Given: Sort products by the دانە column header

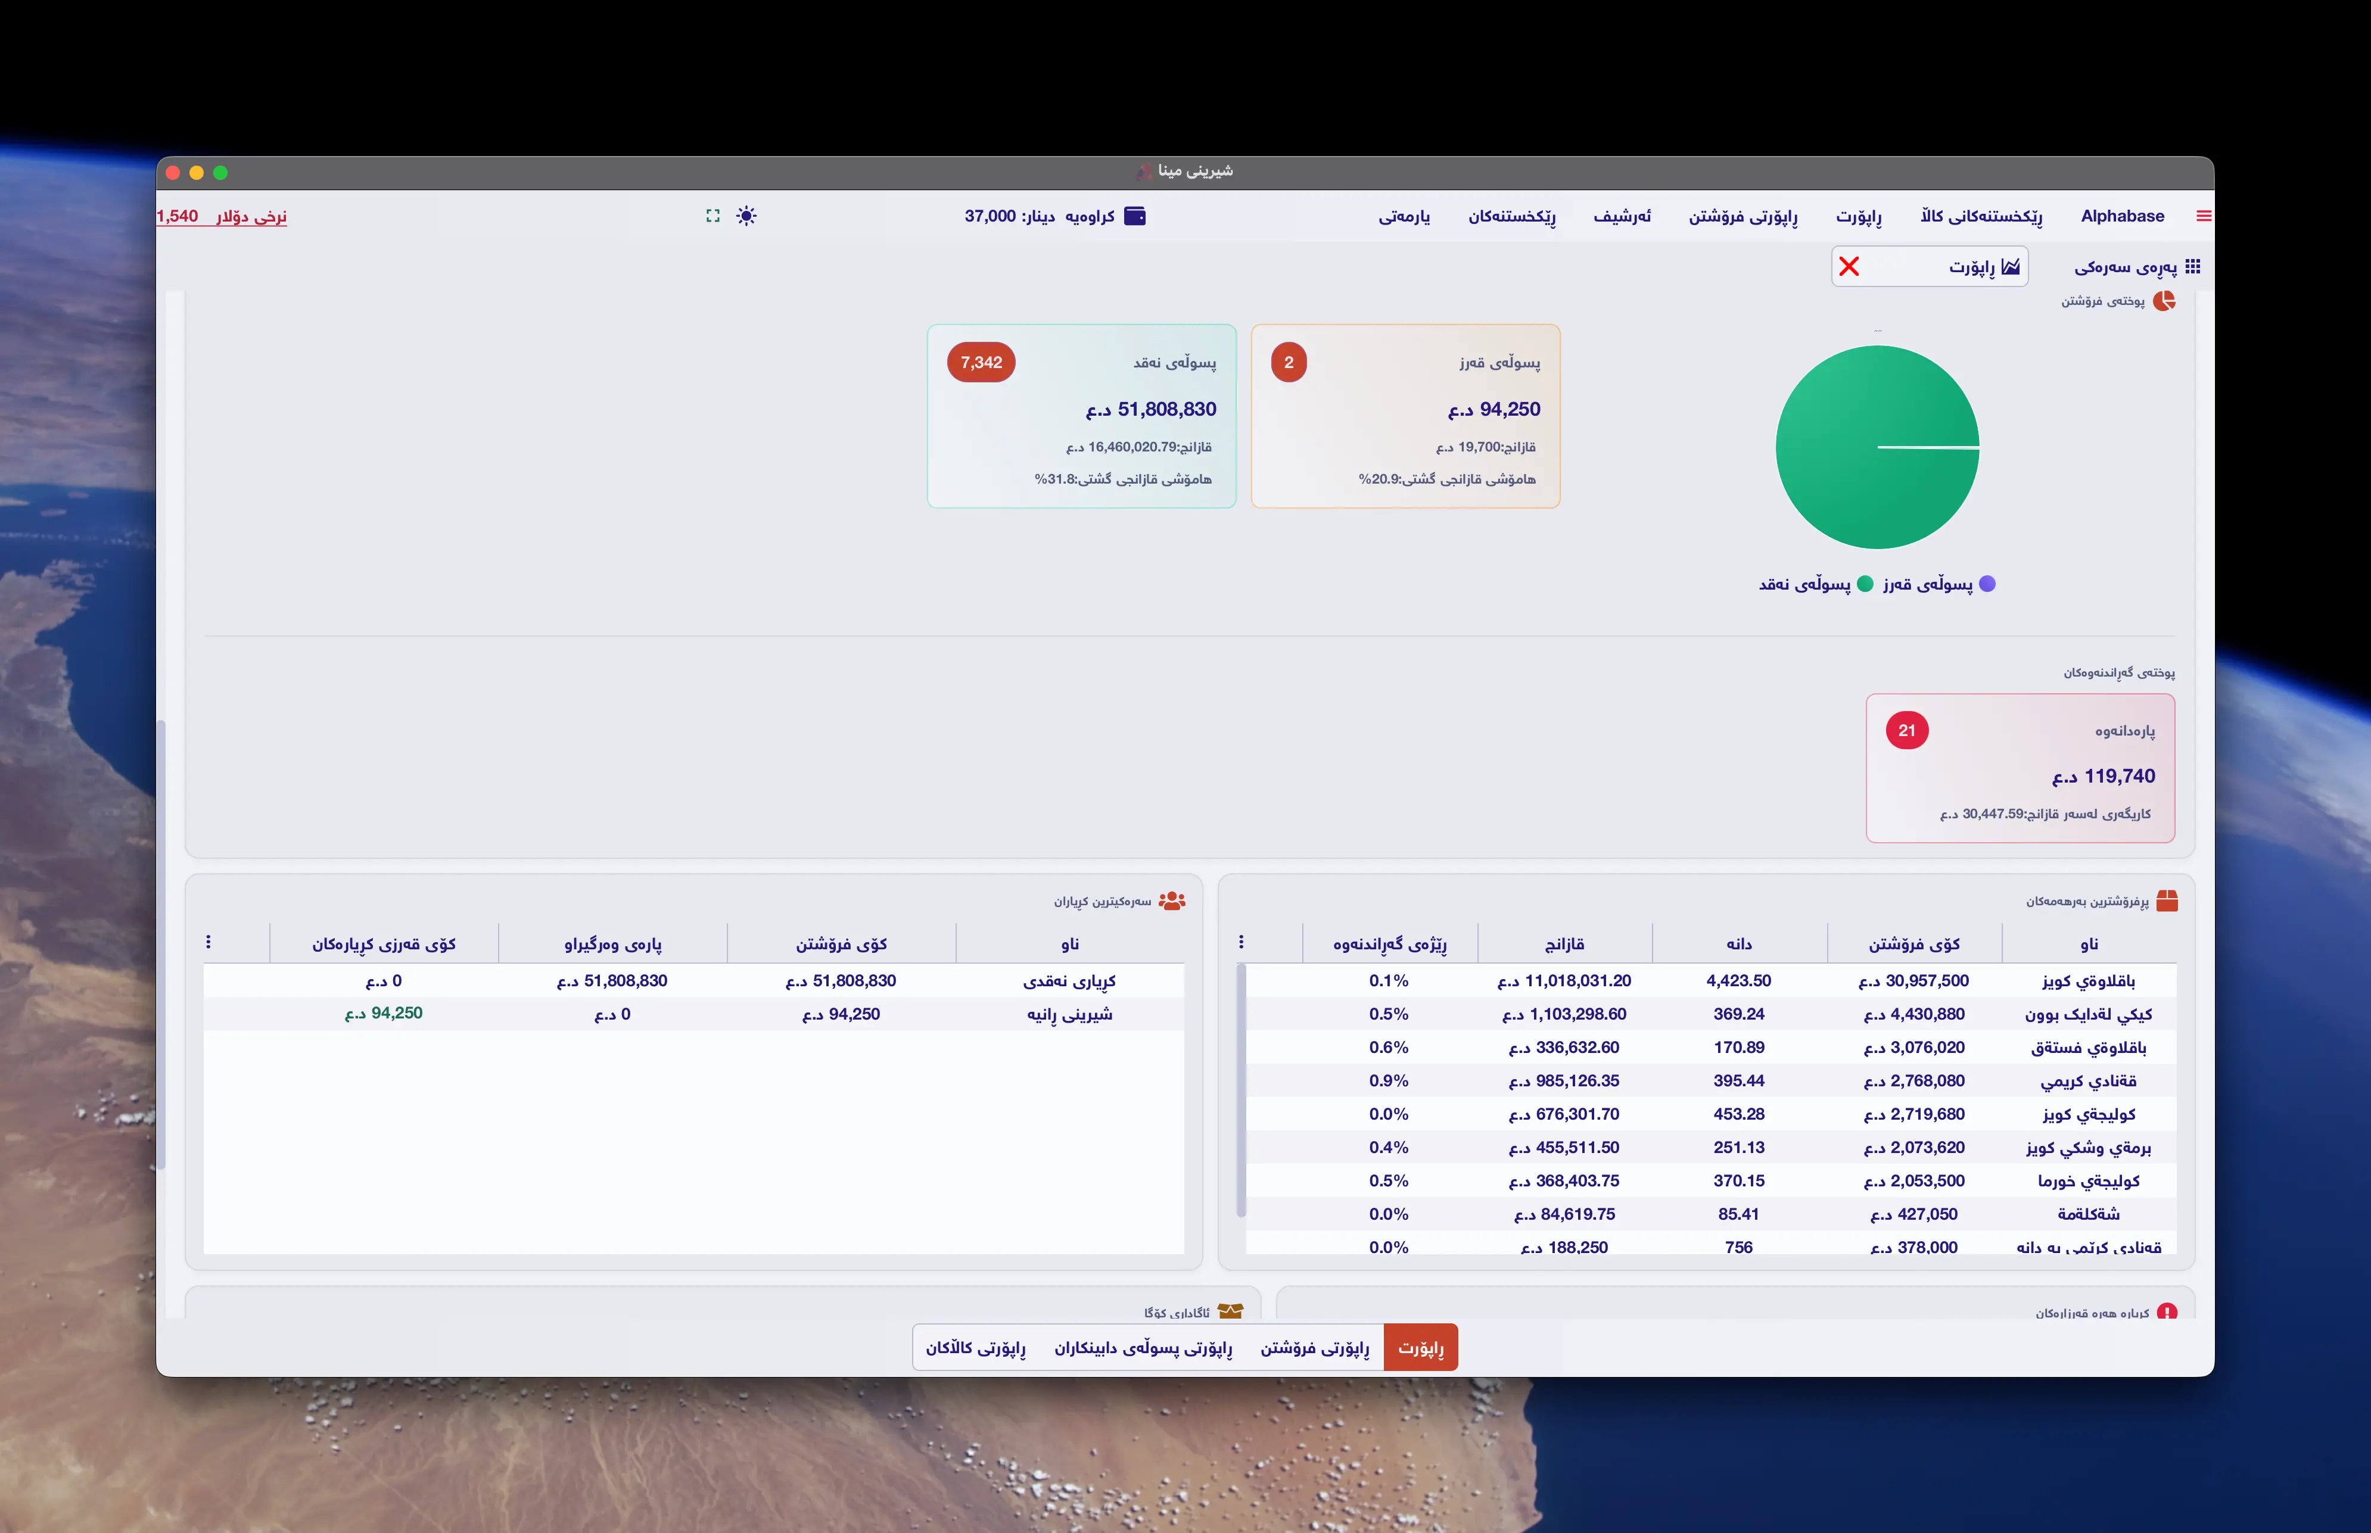Looking at the screenshot, I should pyautogui.click(x=1739, y=944).
